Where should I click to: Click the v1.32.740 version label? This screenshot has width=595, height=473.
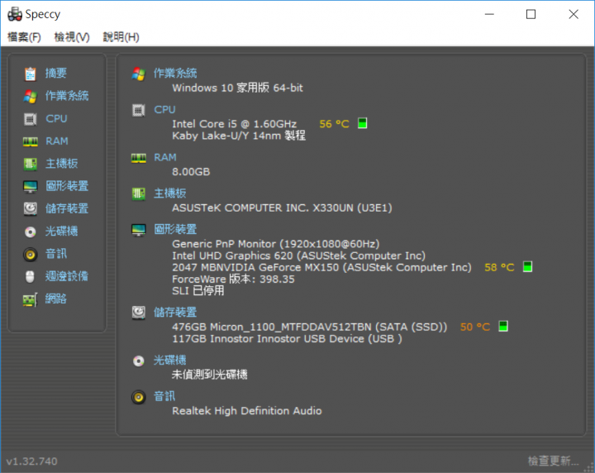pyautogui.click(x=32, y=461)
